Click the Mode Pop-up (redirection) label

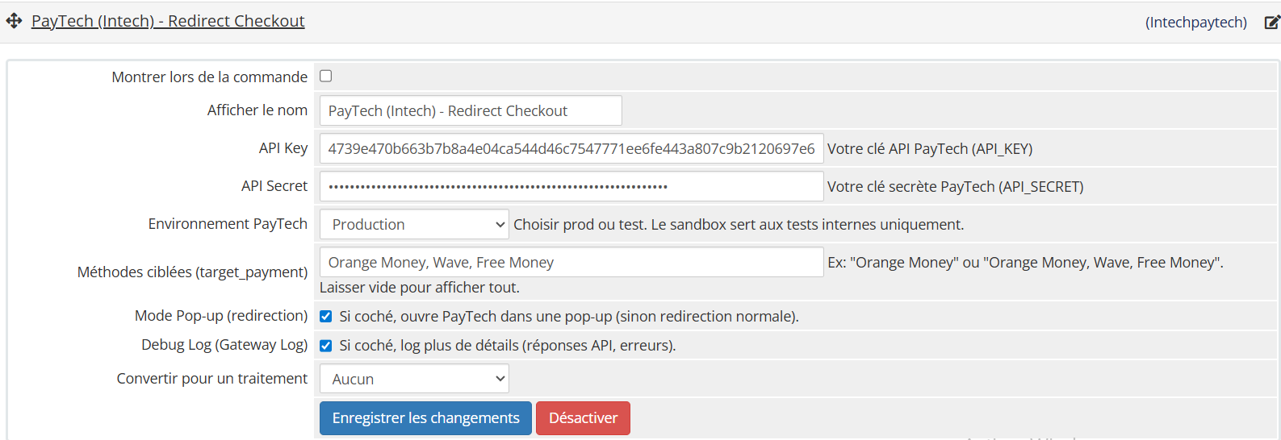(x=221, y=316)
